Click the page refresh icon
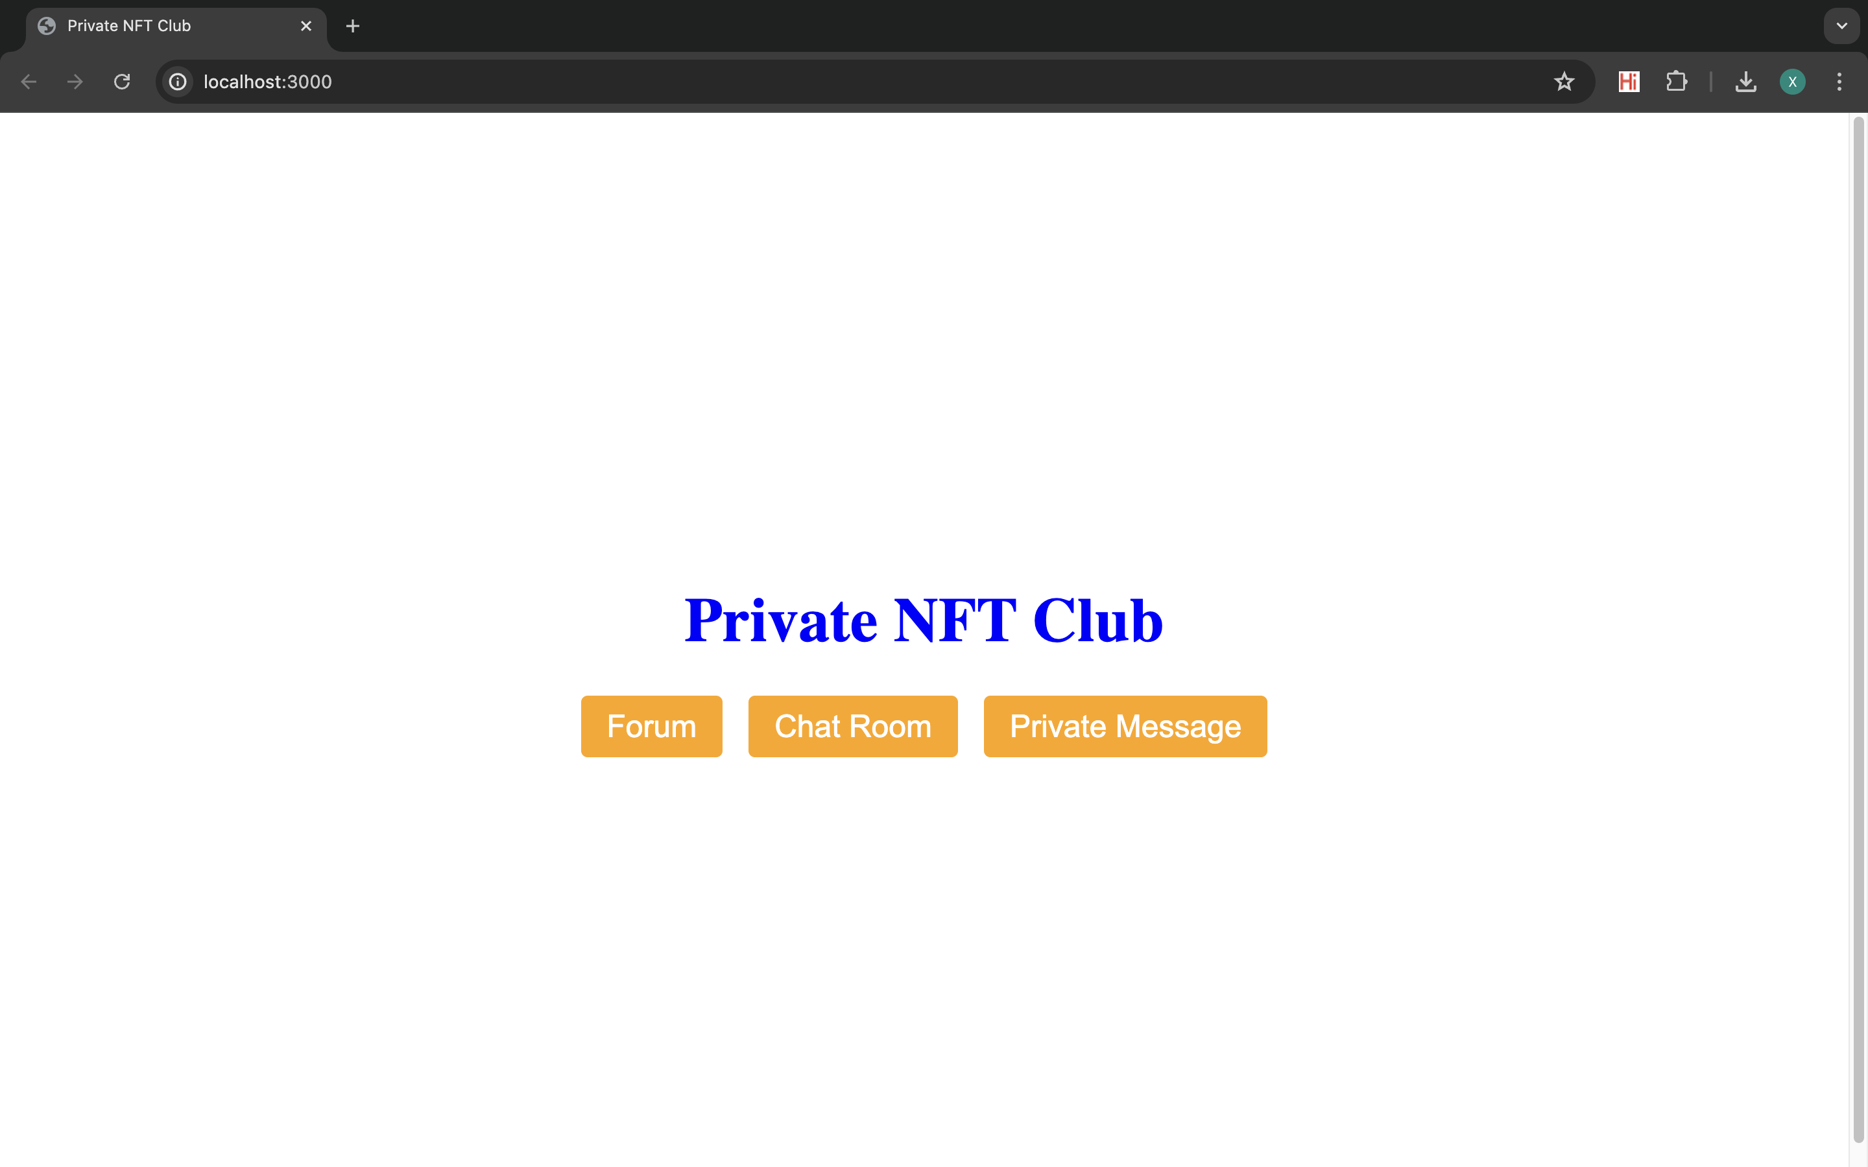The image size is (1868, 1167). pyautogui.click(x=121, y=82)
